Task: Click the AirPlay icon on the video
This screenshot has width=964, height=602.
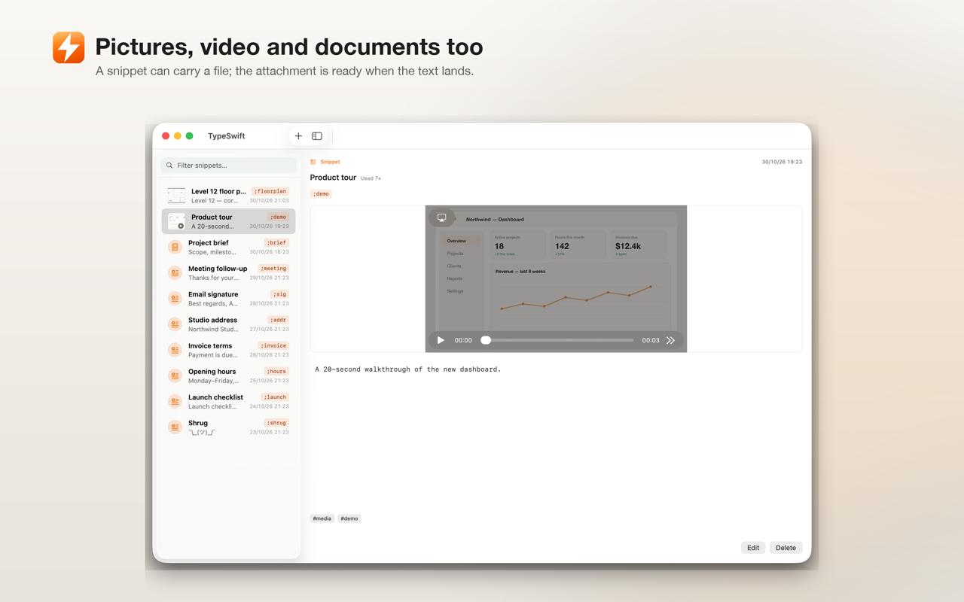Action: click(442, 218)
